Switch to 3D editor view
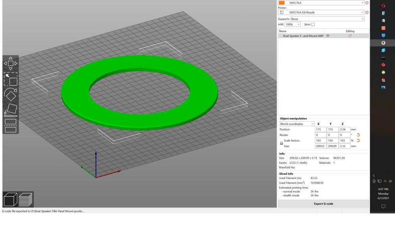 click(x=10, y=200)
